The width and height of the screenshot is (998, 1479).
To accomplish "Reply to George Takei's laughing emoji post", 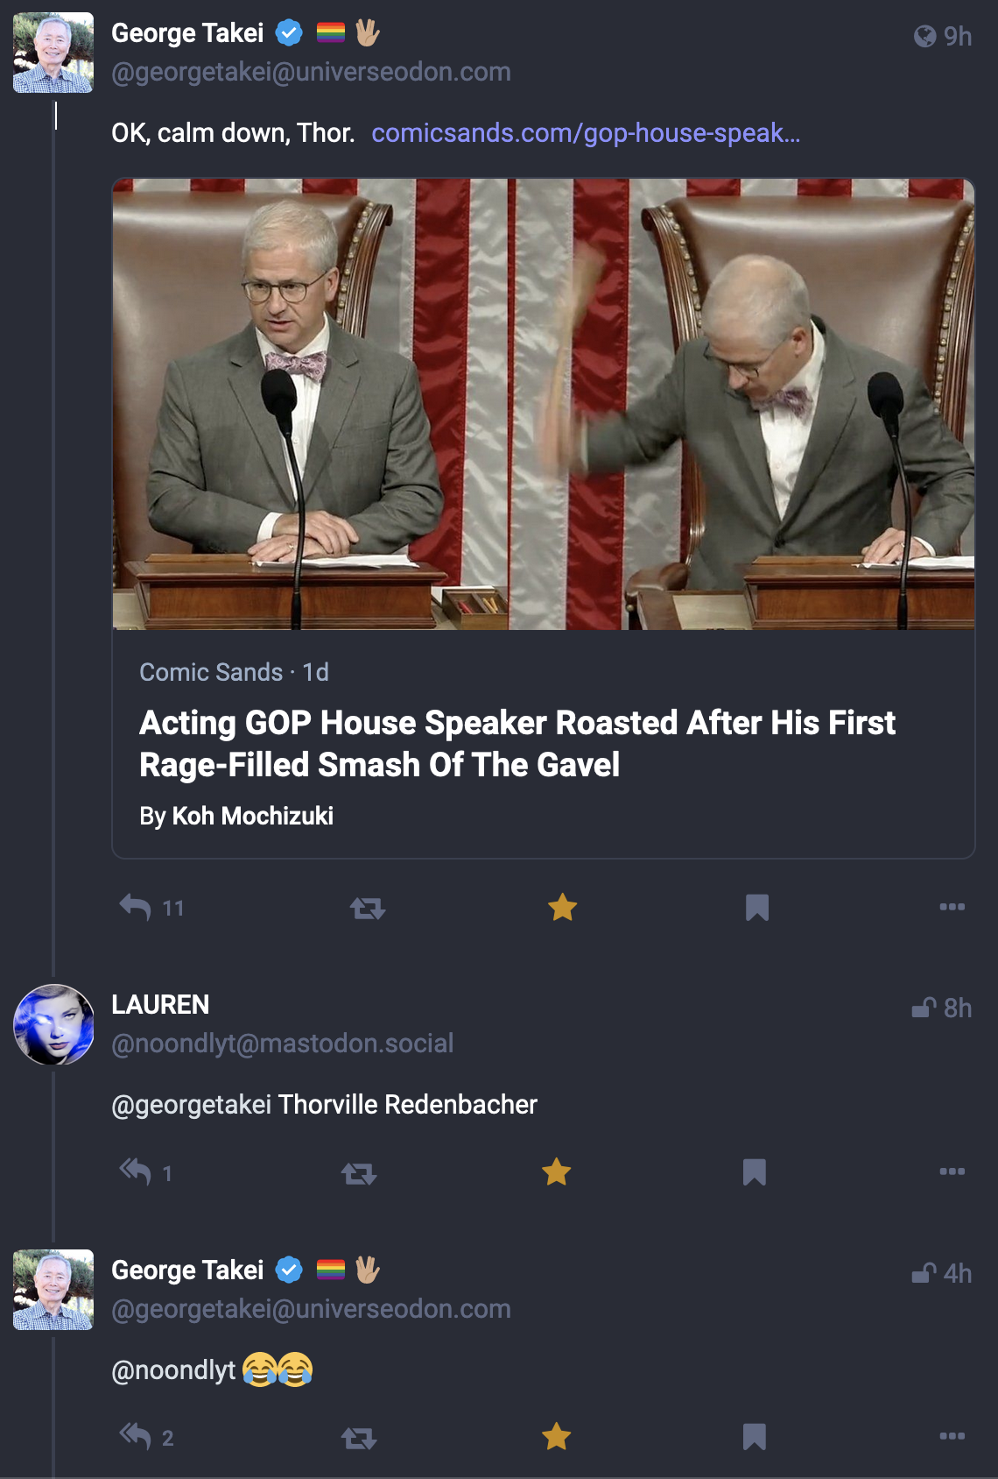I will [136, 1436].
